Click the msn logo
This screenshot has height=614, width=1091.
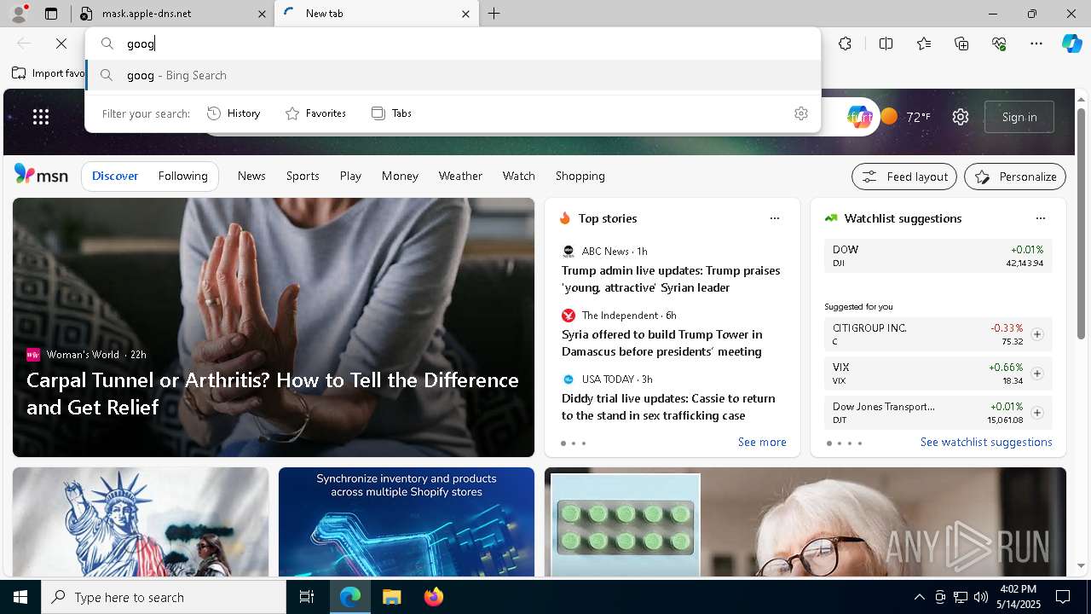[x=41, y=175]
